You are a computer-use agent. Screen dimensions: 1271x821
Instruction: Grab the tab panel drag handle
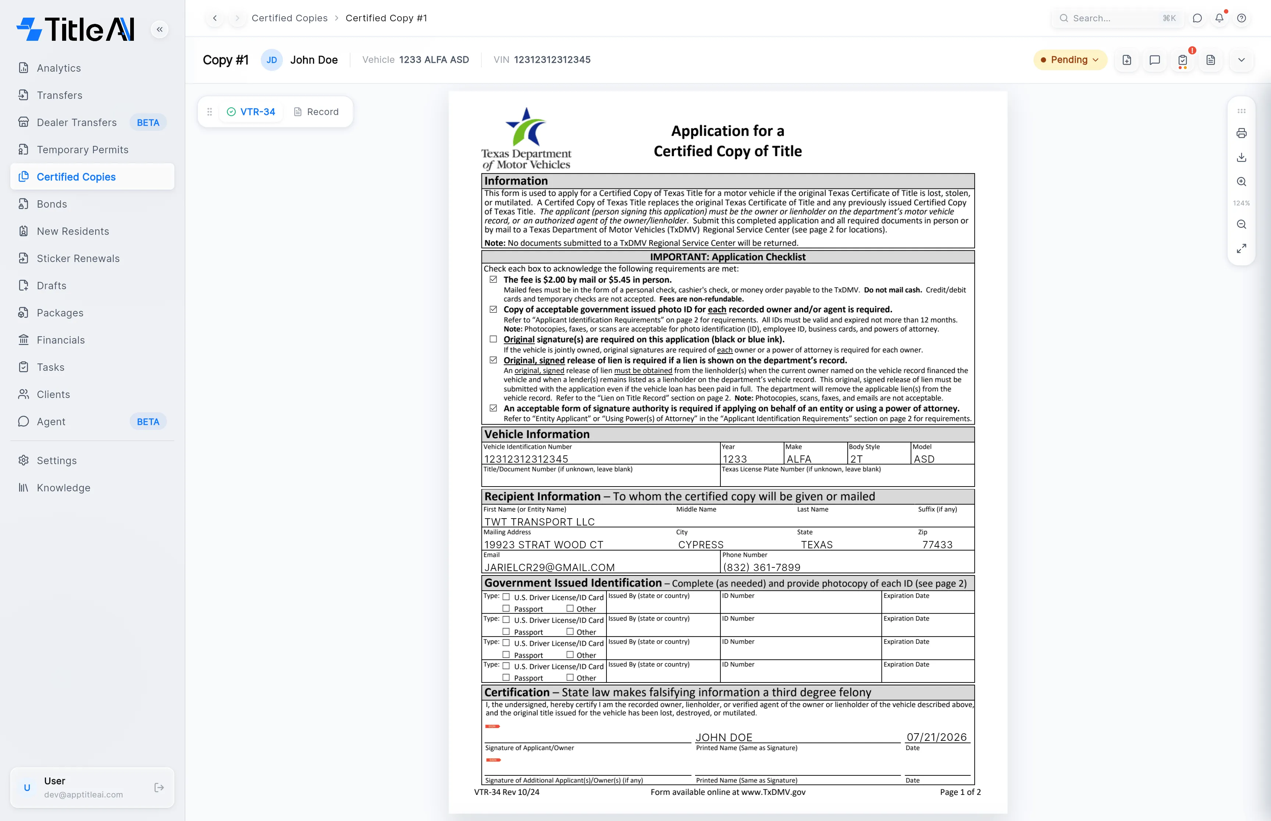coord(210,111)
